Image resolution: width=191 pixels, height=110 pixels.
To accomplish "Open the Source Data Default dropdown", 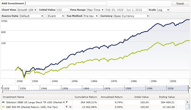I will (x=31, y=16).
